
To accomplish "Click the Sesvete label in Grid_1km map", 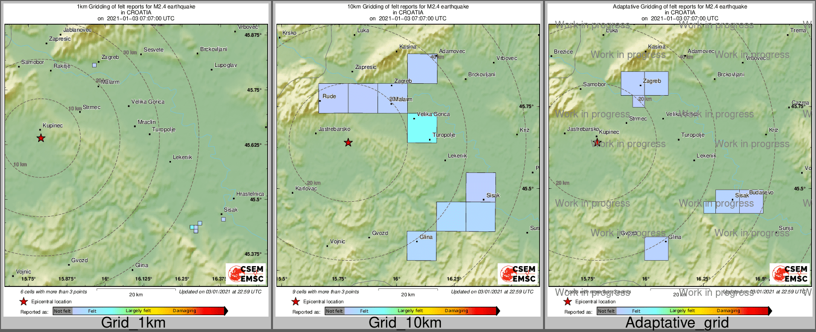I will (x=154, y=50).
